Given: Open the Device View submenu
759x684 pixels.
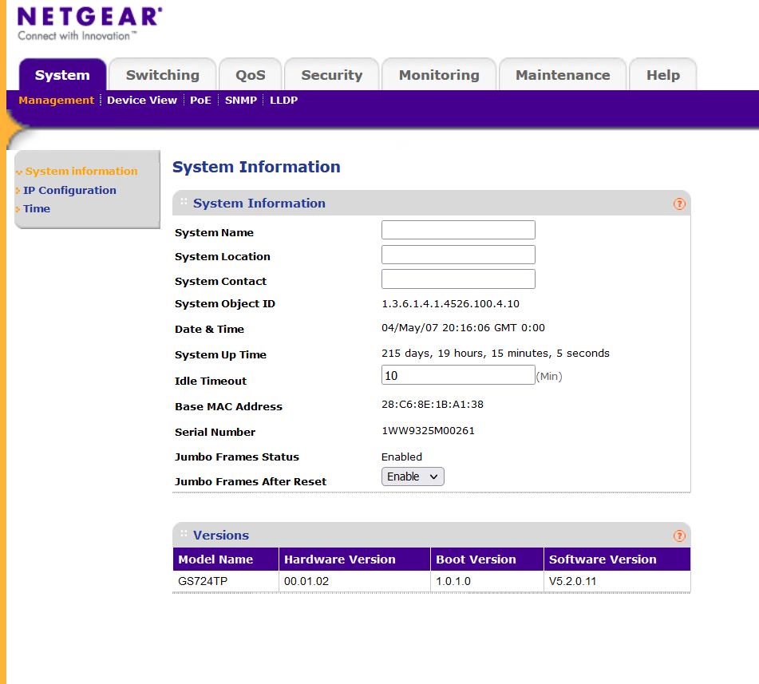Looking at the screenshot, I should click(142, 100).
